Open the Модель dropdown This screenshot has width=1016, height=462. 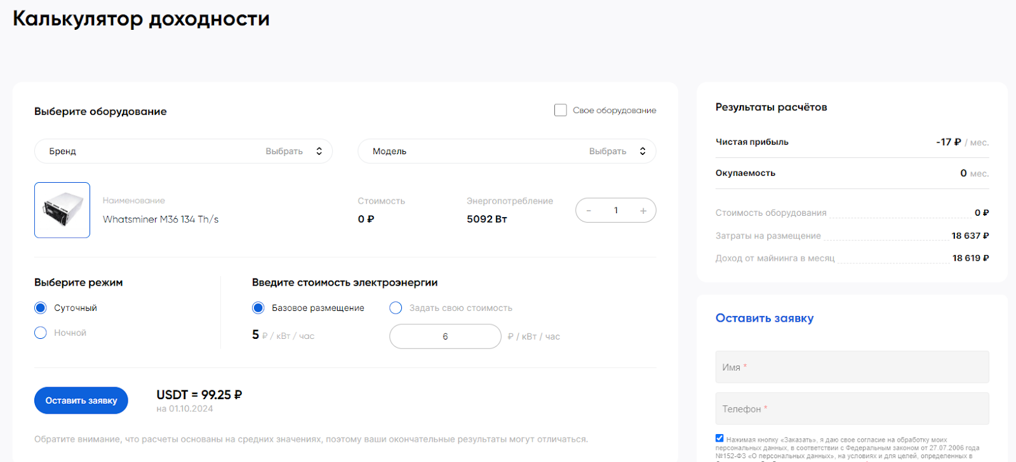(x=507, y=151)
